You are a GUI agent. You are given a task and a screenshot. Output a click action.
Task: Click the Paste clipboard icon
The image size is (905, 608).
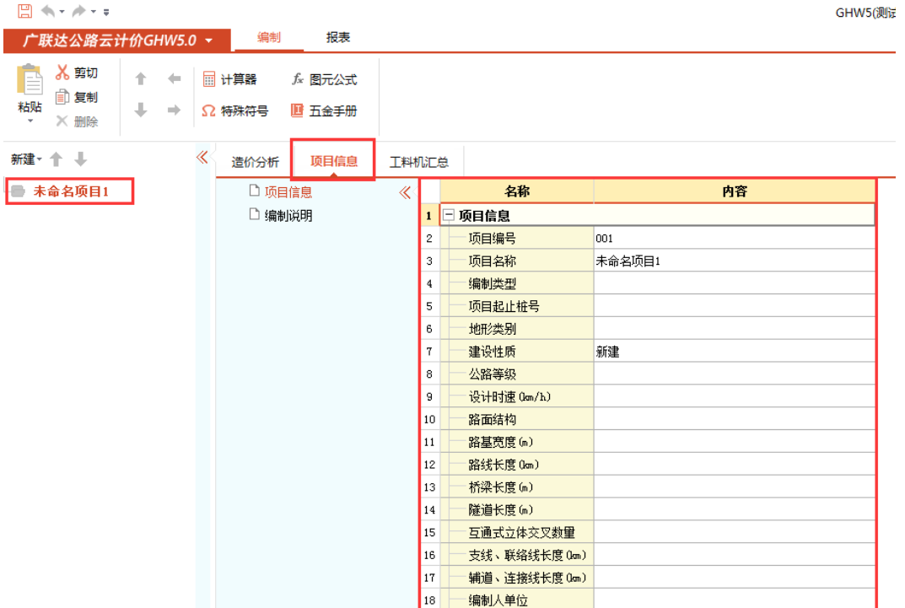click(30, 82)
